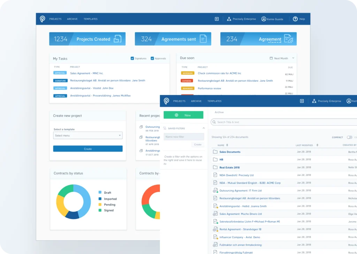Click the grey Create filter button
The height and width of the screenshot is (254, 357).
[198, 144]
